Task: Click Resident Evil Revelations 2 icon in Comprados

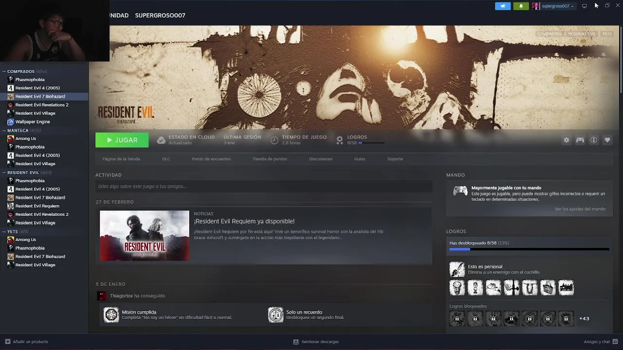Action: click(x=10, y=105)
